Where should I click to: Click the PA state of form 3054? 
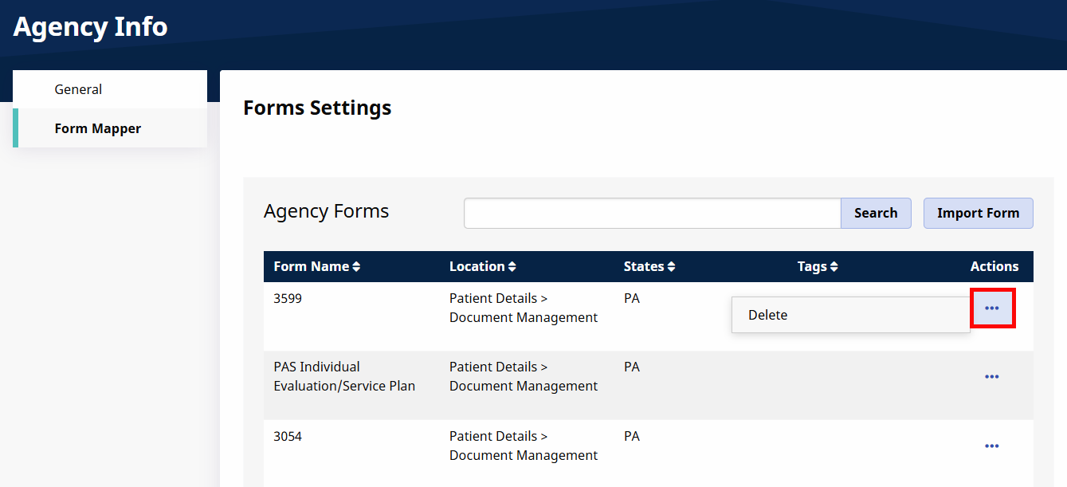[x=632, y=436]
